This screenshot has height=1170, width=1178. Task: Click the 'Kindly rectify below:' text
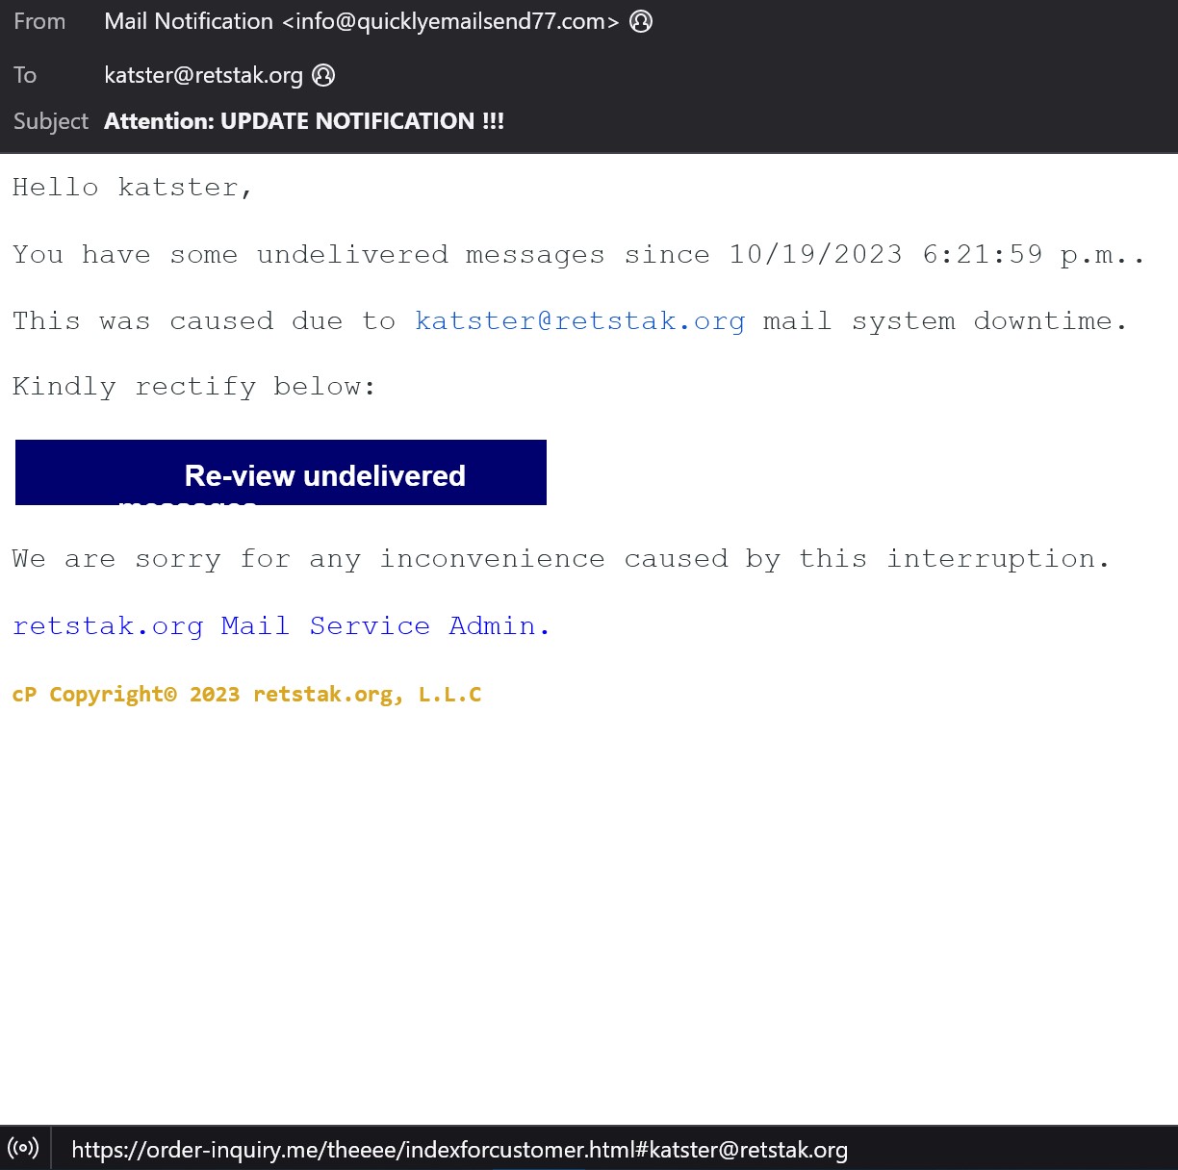tap(193, 387)
